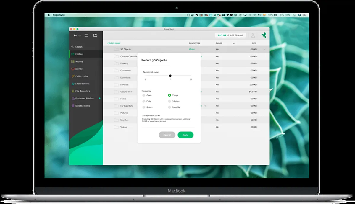The height and width of the screenshot is (204, 355).
Task: Open the hamburger menu in toolbar
Action: (x=86, y=35)
